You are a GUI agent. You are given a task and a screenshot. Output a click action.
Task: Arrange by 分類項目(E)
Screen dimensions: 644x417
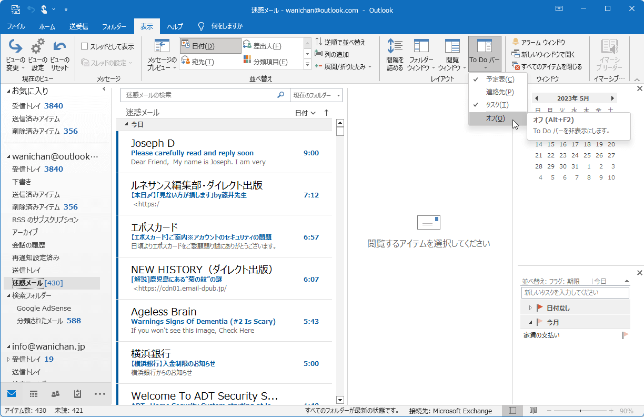click(x=273, y=62)
